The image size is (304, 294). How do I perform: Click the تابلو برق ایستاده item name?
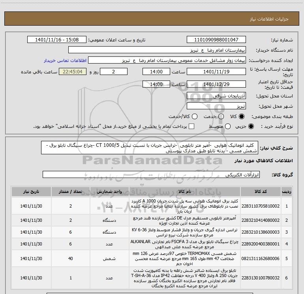(x=185, y=278)
